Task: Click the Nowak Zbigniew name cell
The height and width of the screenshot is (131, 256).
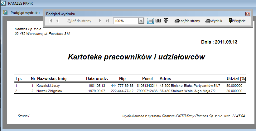Action: point(49,91)
